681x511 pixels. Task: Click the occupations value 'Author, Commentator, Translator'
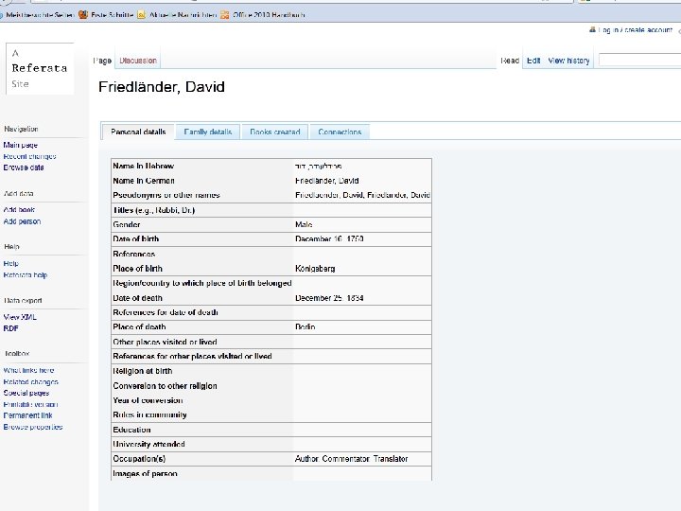[351, 458]
